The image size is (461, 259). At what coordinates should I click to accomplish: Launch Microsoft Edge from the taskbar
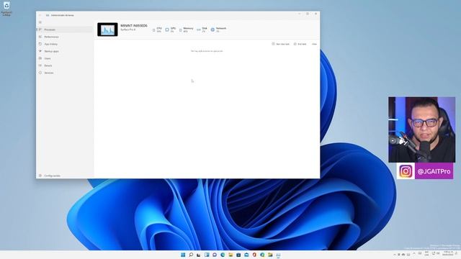point(223,255)
